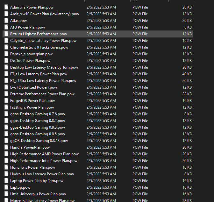
Task: Choose Des1de Power Plan.pow file name
Action: [x=30, y=61]
